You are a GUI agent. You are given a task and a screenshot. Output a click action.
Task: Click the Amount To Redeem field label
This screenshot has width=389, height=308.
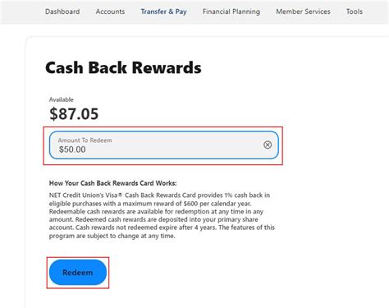tap(85, 140)
